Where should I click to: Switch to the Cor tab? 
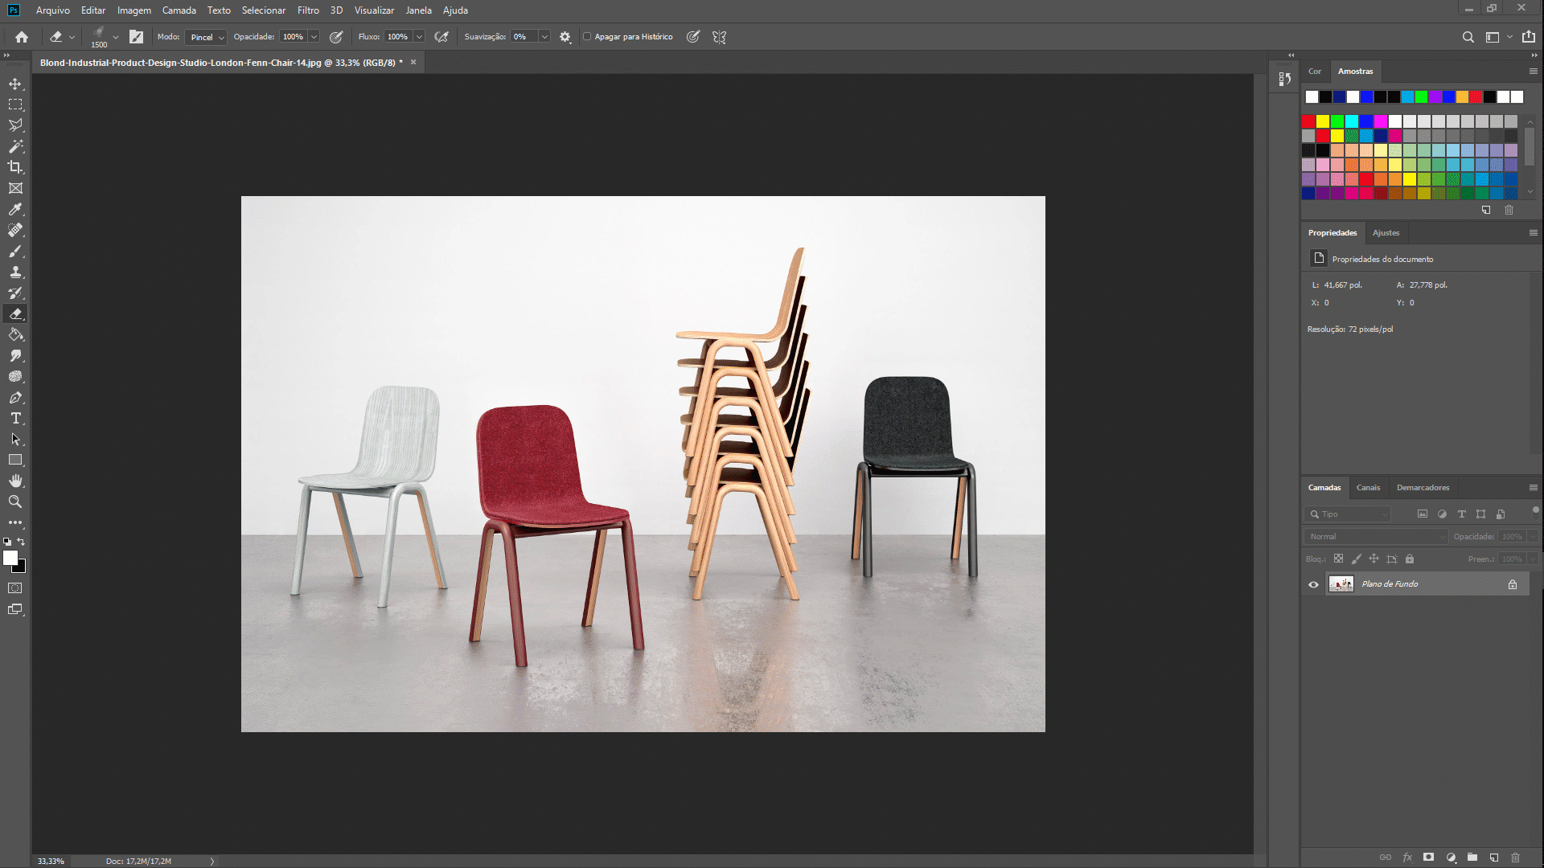tap(1315, 72)
